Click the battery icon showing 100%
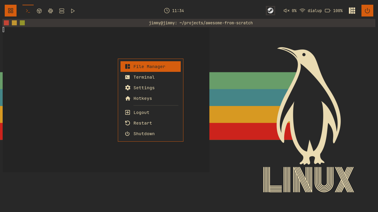 [x=328, y=11]
